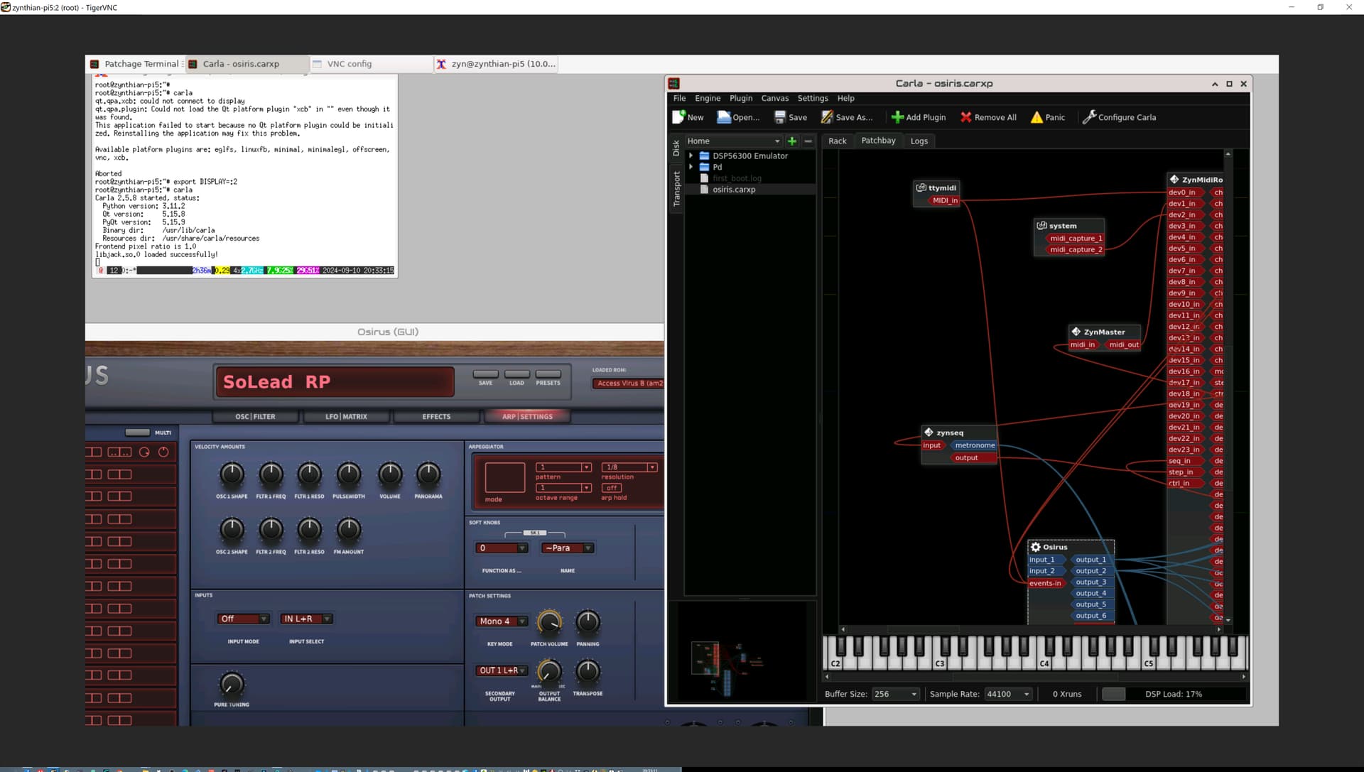Click the xterm icon for zyn@zynthian-pi5

point(441,64)
